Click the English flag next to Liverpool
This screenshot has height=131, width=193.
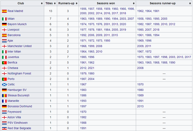click(4, 30)
